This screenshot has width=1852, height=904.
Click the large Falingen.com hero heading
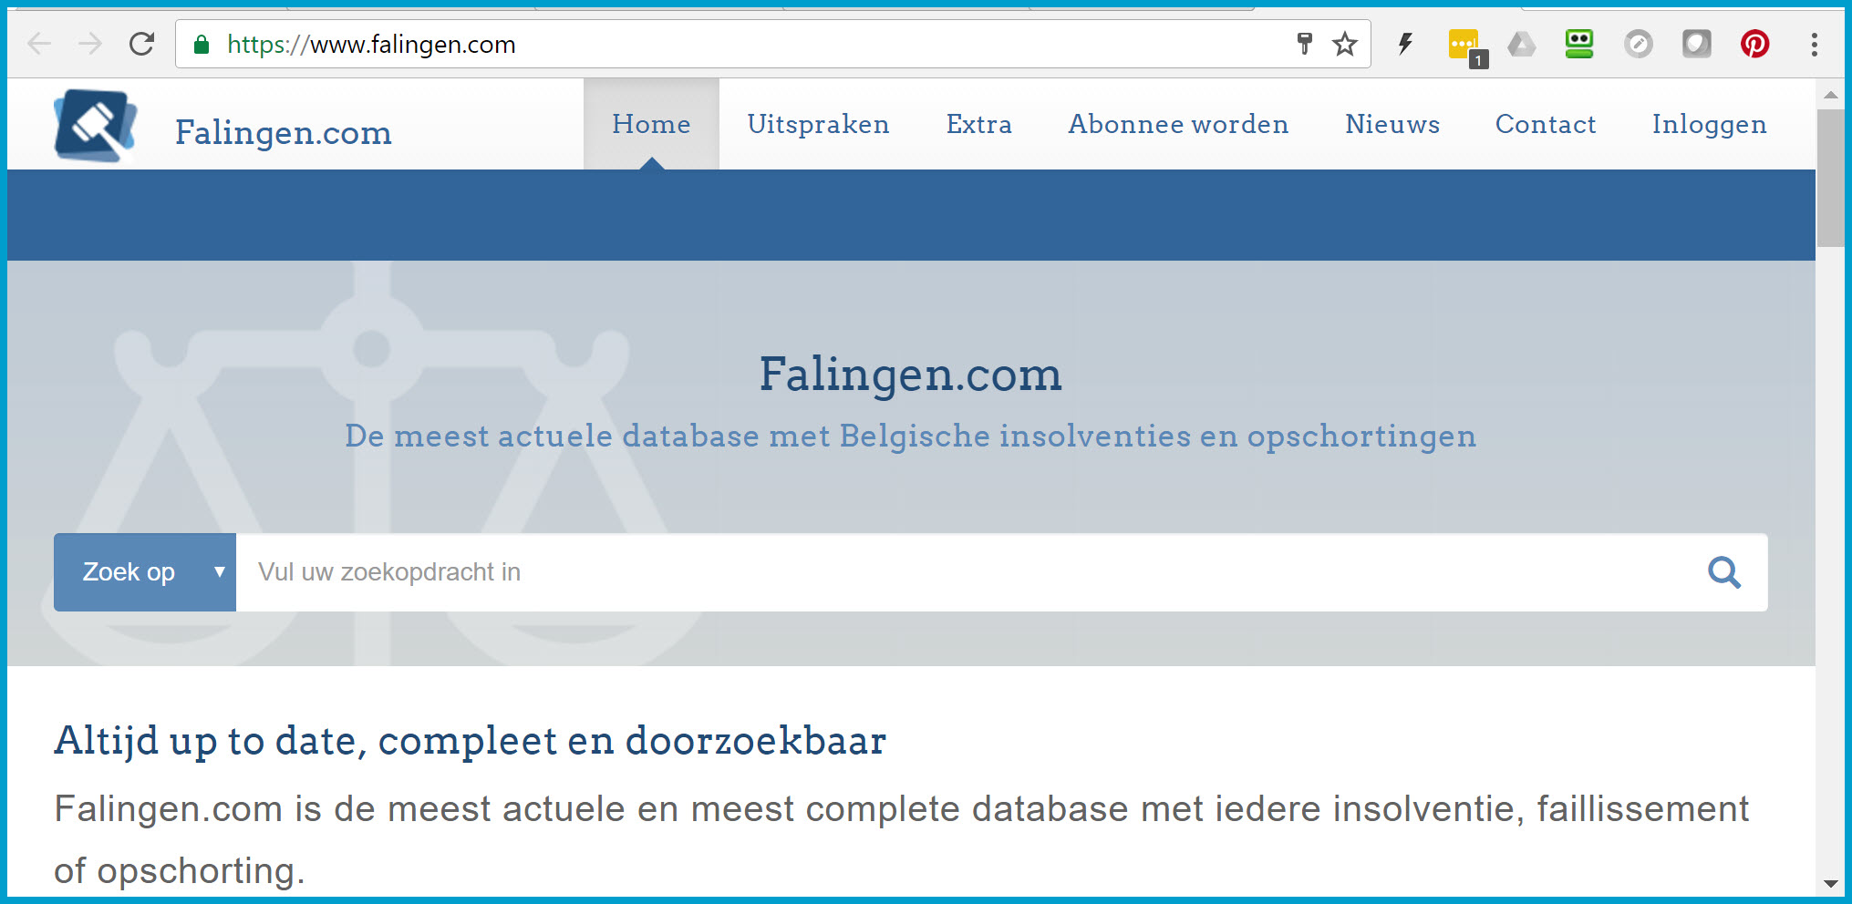pos(911,375)
